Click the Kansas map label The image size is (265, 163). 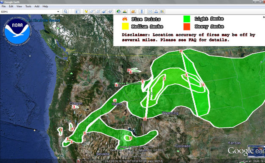tap(234, 143)
